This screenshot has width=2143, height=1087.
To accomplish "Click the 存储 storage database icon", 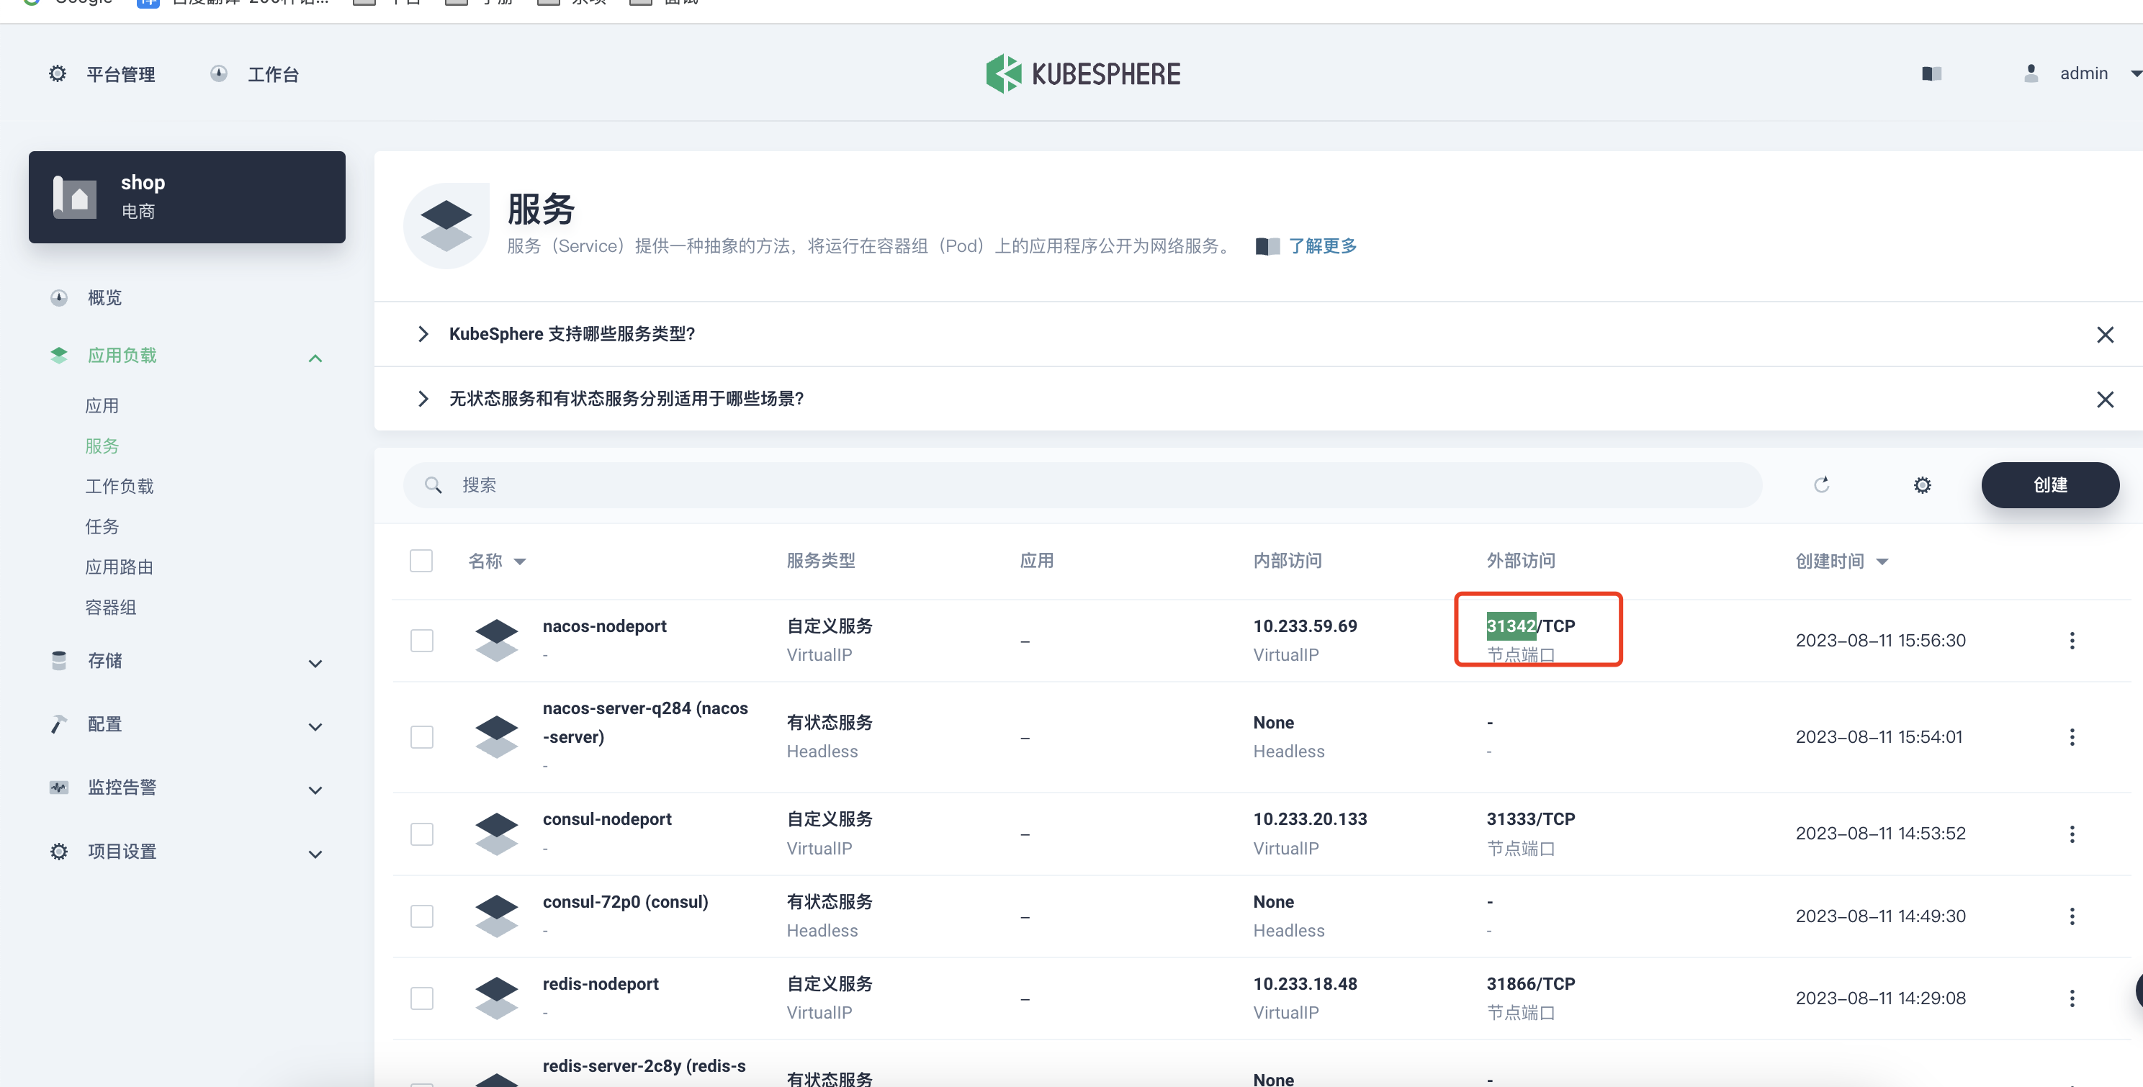I will [x=58, y=660].
